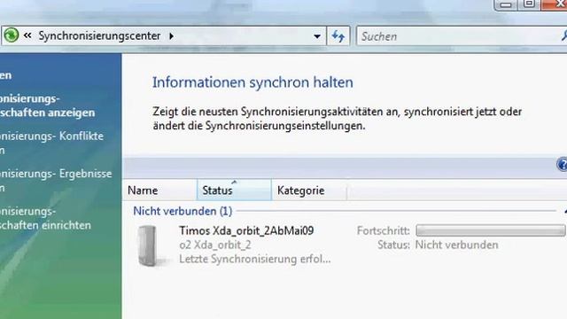
Task: Click the Status: Nicht verbunden text
Action: [438, 245]
